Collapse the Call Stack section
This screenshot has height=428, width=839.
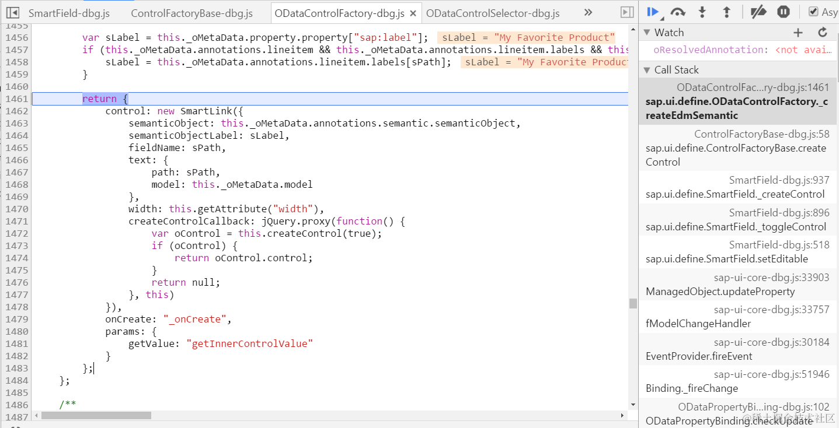point(647,70)
